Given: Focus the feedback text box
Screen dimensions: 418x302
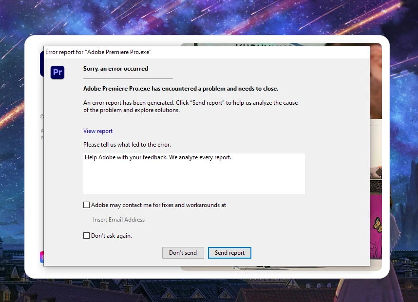Looking at the screenshot, I should click(194, 173).
